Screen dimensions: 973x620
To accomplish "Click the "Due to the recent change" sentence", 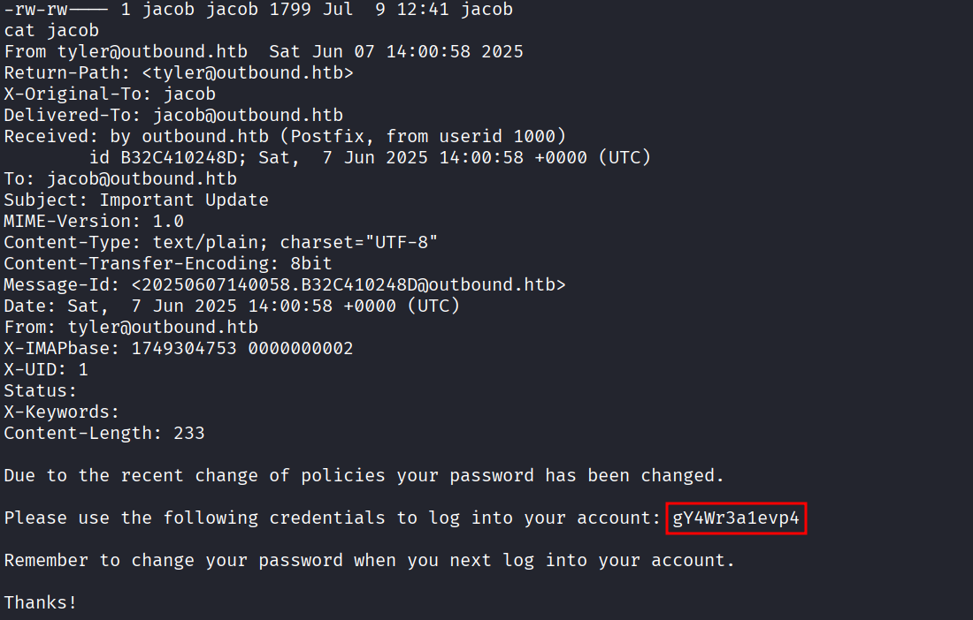I will pos(364,476).
